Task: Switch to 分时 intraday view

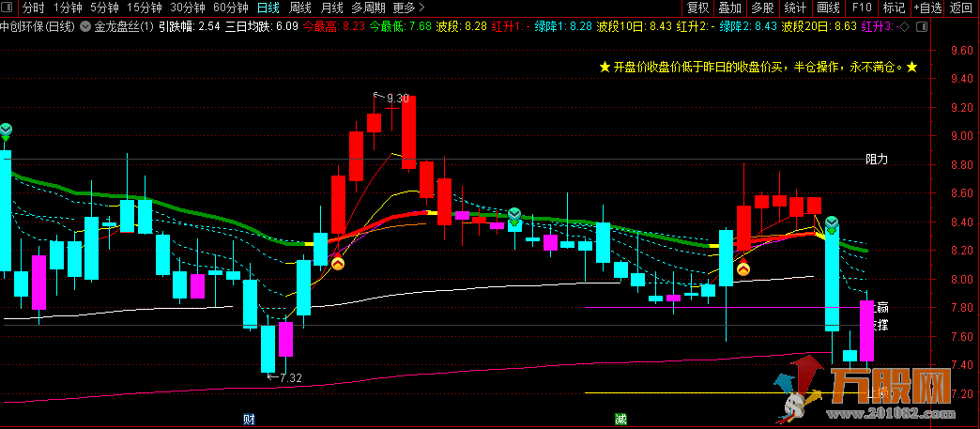Action: [33, 8]
